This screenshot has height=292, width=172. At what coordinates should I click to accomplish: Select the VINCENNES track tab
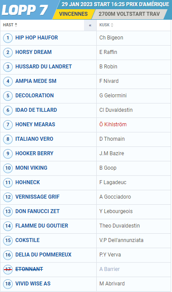[74, 14]
